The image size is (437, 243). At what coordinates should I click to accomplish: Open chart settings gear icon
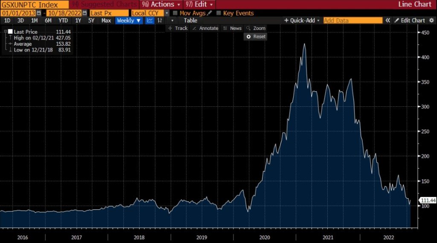[x=431, y=20]
